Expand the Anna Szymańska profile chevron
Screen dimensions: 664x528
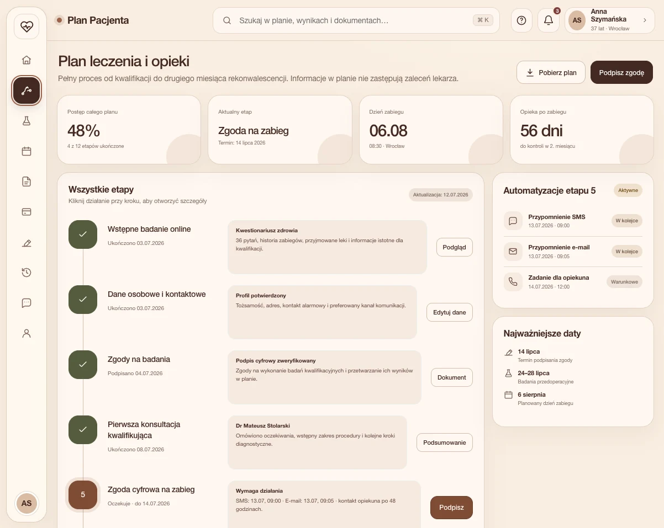coord(645,20)
